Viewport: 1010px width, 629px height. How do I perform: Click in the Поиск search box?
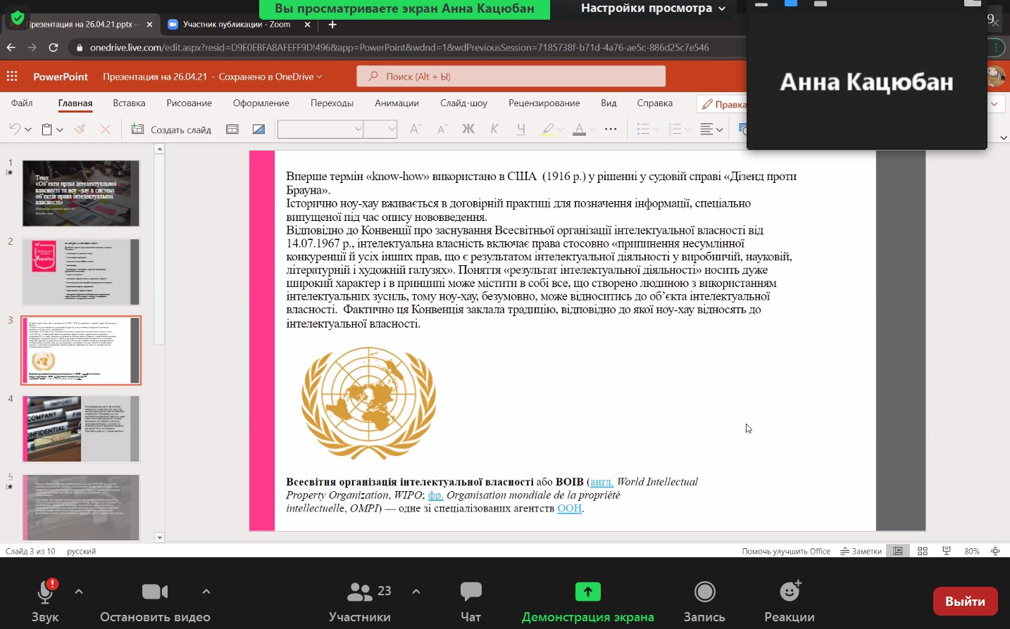tap(511, 76)
